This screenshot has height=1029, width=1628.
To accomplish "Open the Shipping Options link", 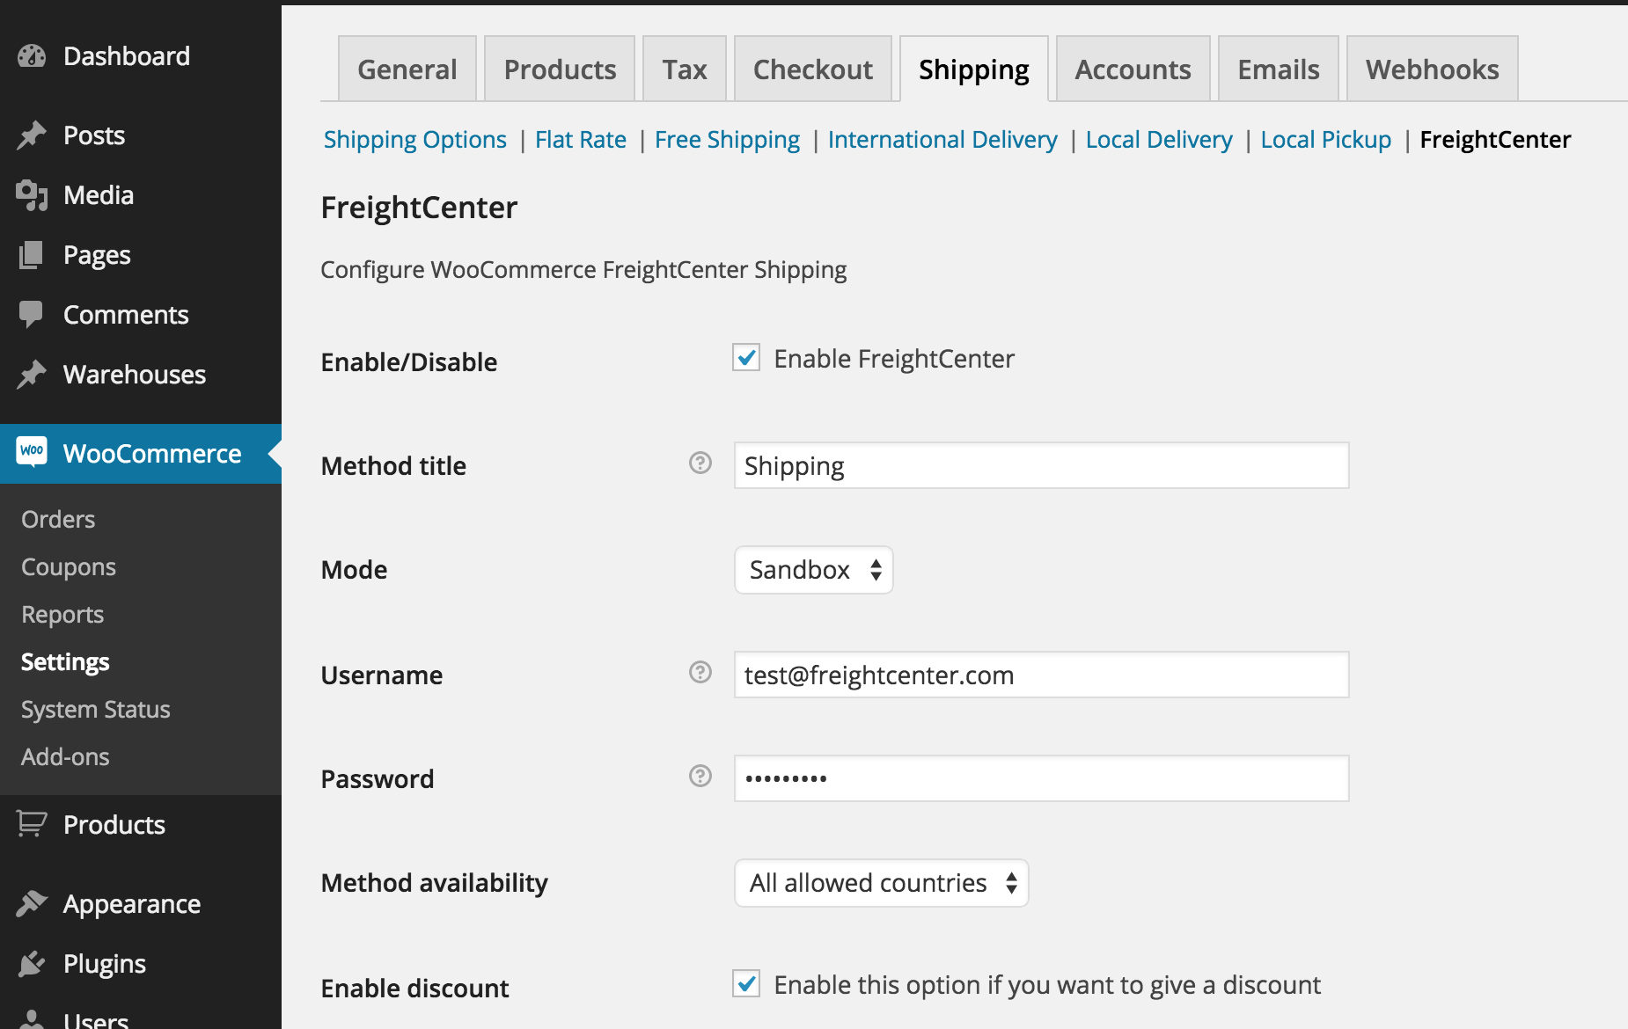I will tap(415, 140).
